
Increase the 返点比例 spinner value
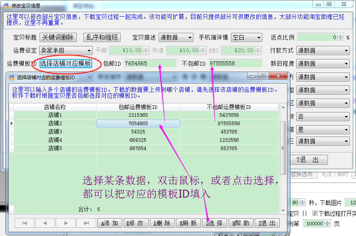(x=341, y=36)
